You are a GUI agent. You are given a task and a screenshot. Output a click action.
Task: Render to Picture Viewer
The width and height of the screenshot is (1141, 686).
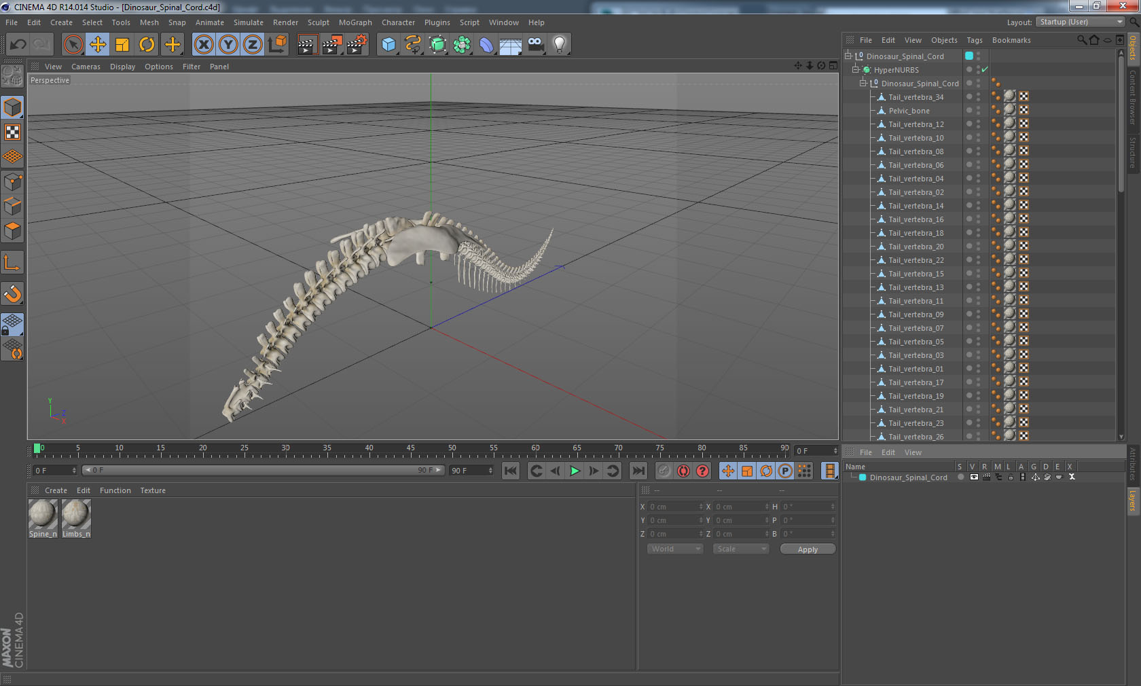pyautogui.click(x=332, y=45)
